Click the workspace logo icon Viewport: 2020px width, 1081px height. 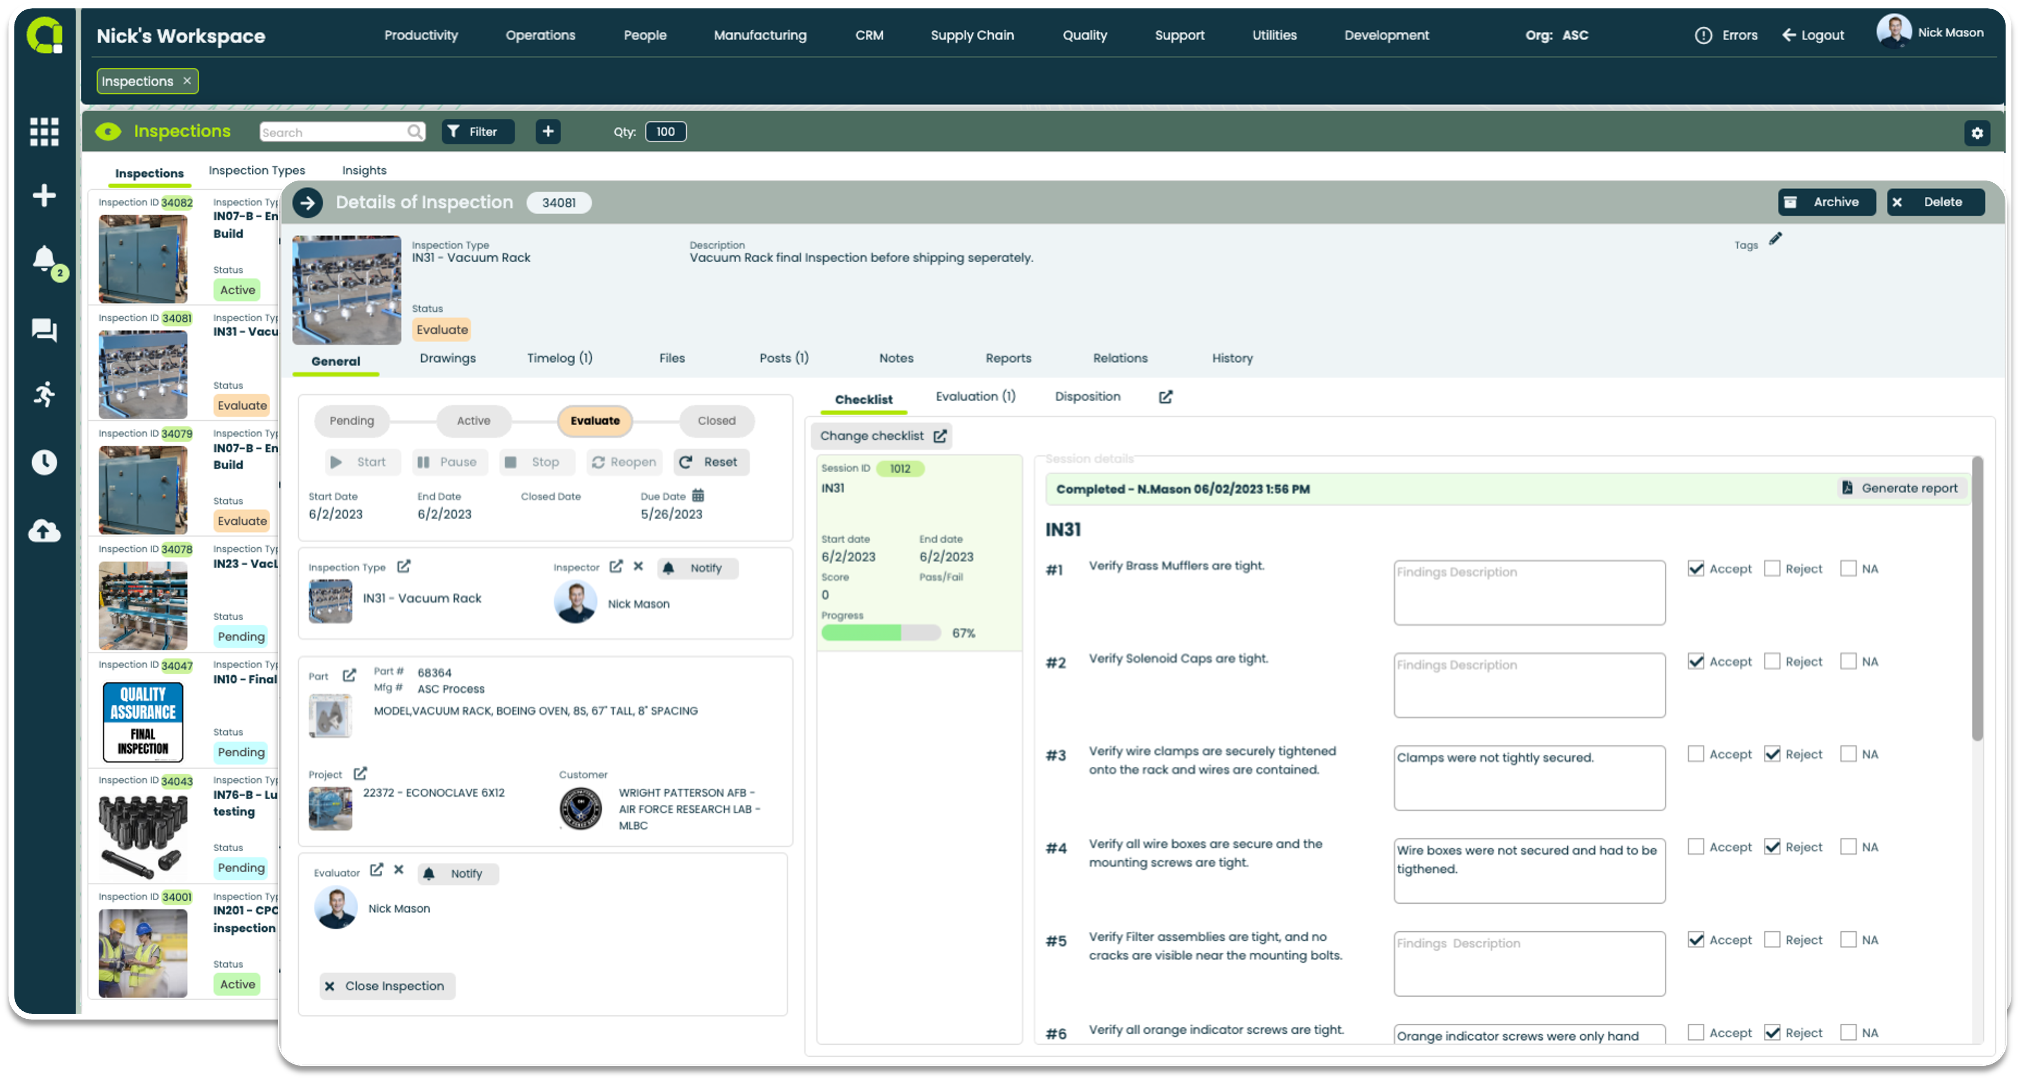(45, 36)
